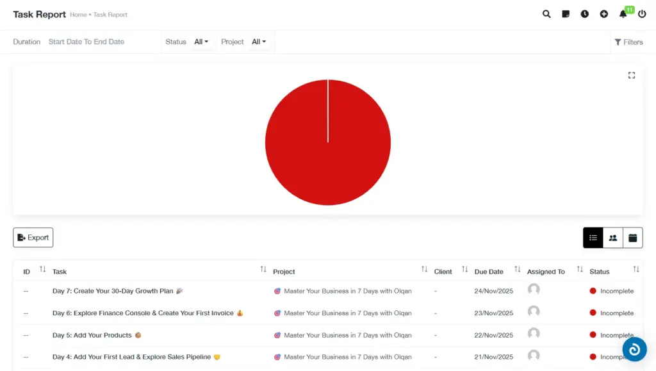The width and height of the screenshot is (656, 371).
Task: Switch to the team view toggle
Action: (612, 237)
